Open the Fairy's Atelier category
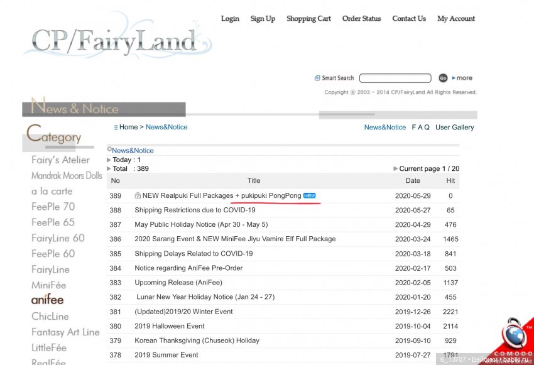The image size is (534, 365). coord(60,160)
